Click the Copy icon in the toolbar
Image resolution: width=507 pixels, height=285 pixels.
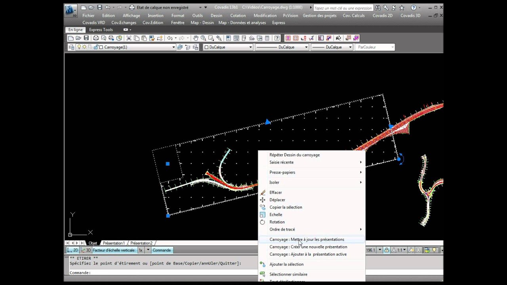(136, 38)
